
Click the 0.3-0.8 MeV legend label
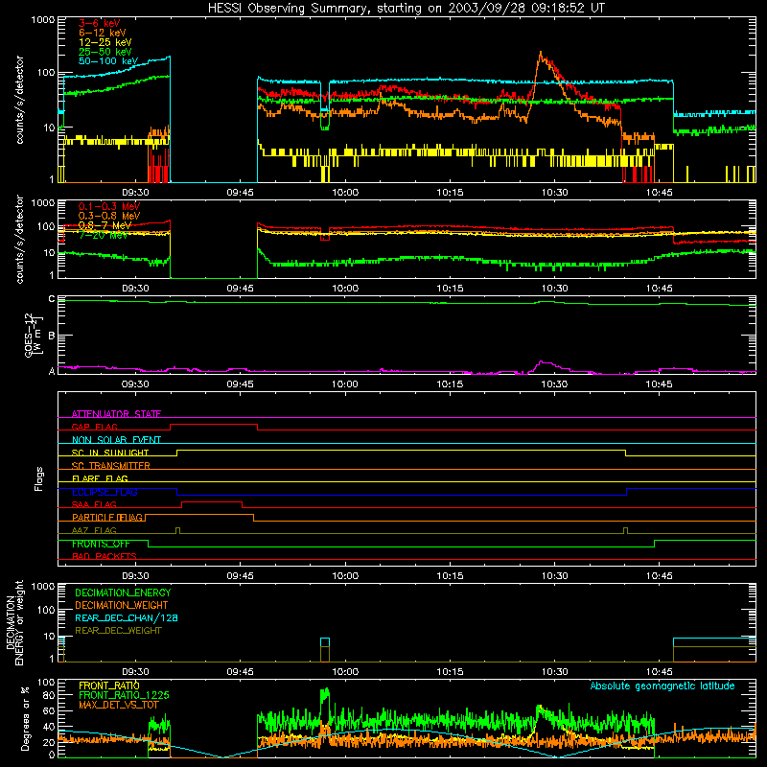[x=109, y=216]
